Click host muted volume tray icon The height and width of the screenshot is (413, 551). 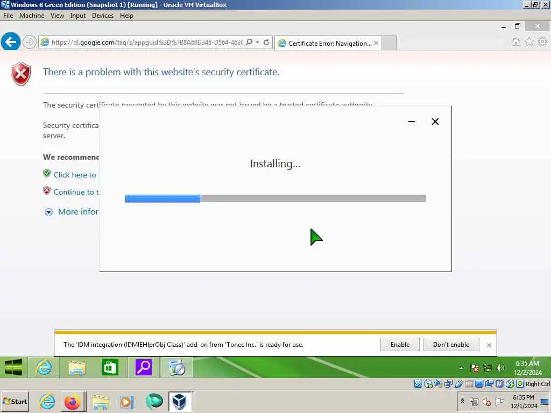pyautogui.click(x=486, y=402)
